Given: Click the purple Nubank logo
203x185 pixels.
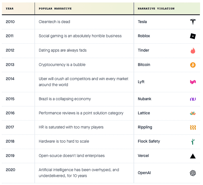Looking at the screenshot, I should click(x=193, y=99).
